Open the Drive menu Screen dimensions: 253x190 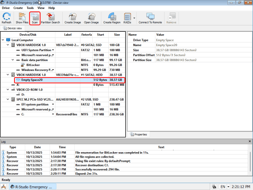(x=6, y=8)
